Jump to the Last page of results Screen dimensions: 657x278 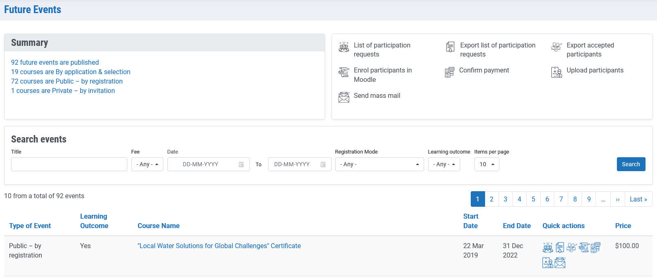click(638, 199)
